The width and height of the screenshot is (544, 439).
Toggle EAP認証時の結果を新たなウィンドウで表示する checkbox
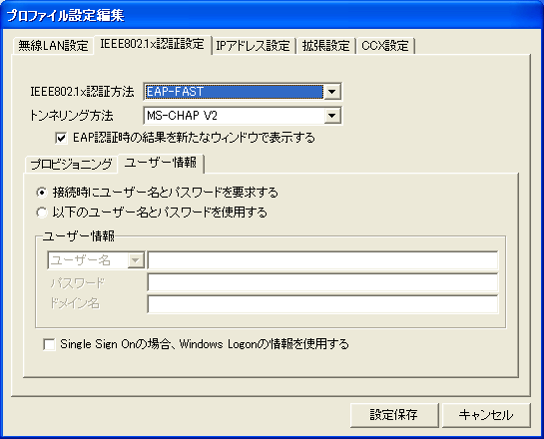(61, 138)
